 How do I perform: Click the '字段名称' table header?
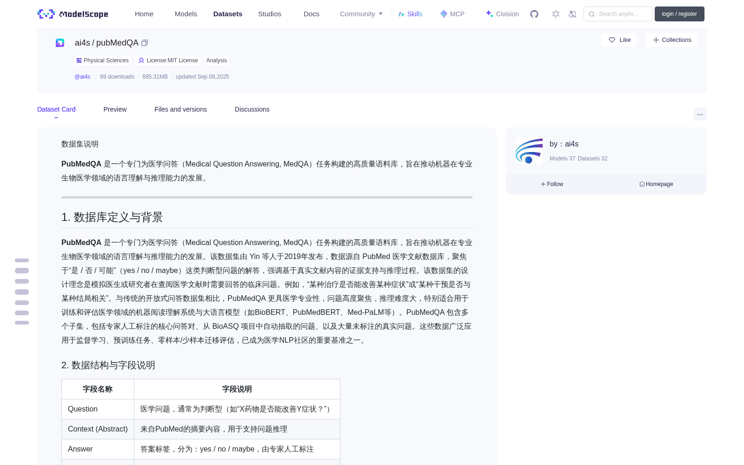pyautogui.click(x=98, y=389)
